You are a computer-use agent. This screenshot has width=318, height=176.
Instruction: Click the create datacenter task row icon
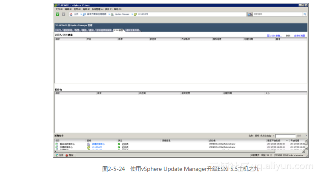click(x=57, y=147)
